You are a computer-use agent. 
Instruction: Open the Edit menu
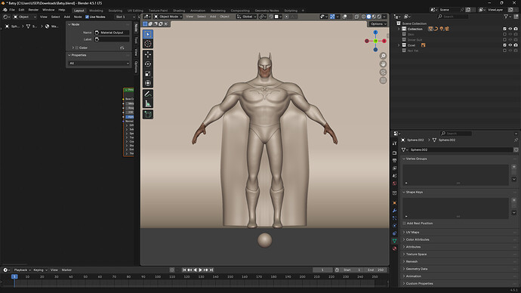point(21,10)
